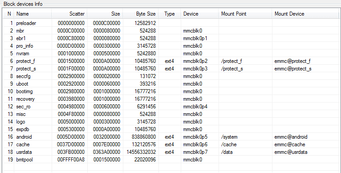Sort table by Byte Size header
Viewport: 341px width, 173px height.
(141, 14)
